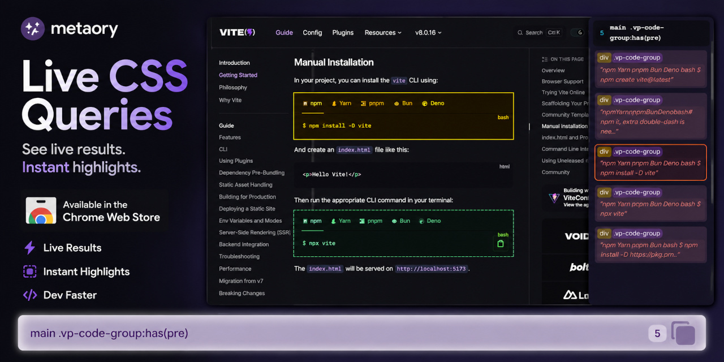Click the main .vp-code-group:has(pre) query input bar
The height and width of the screenshot is (362, 724).
point(362,333)
